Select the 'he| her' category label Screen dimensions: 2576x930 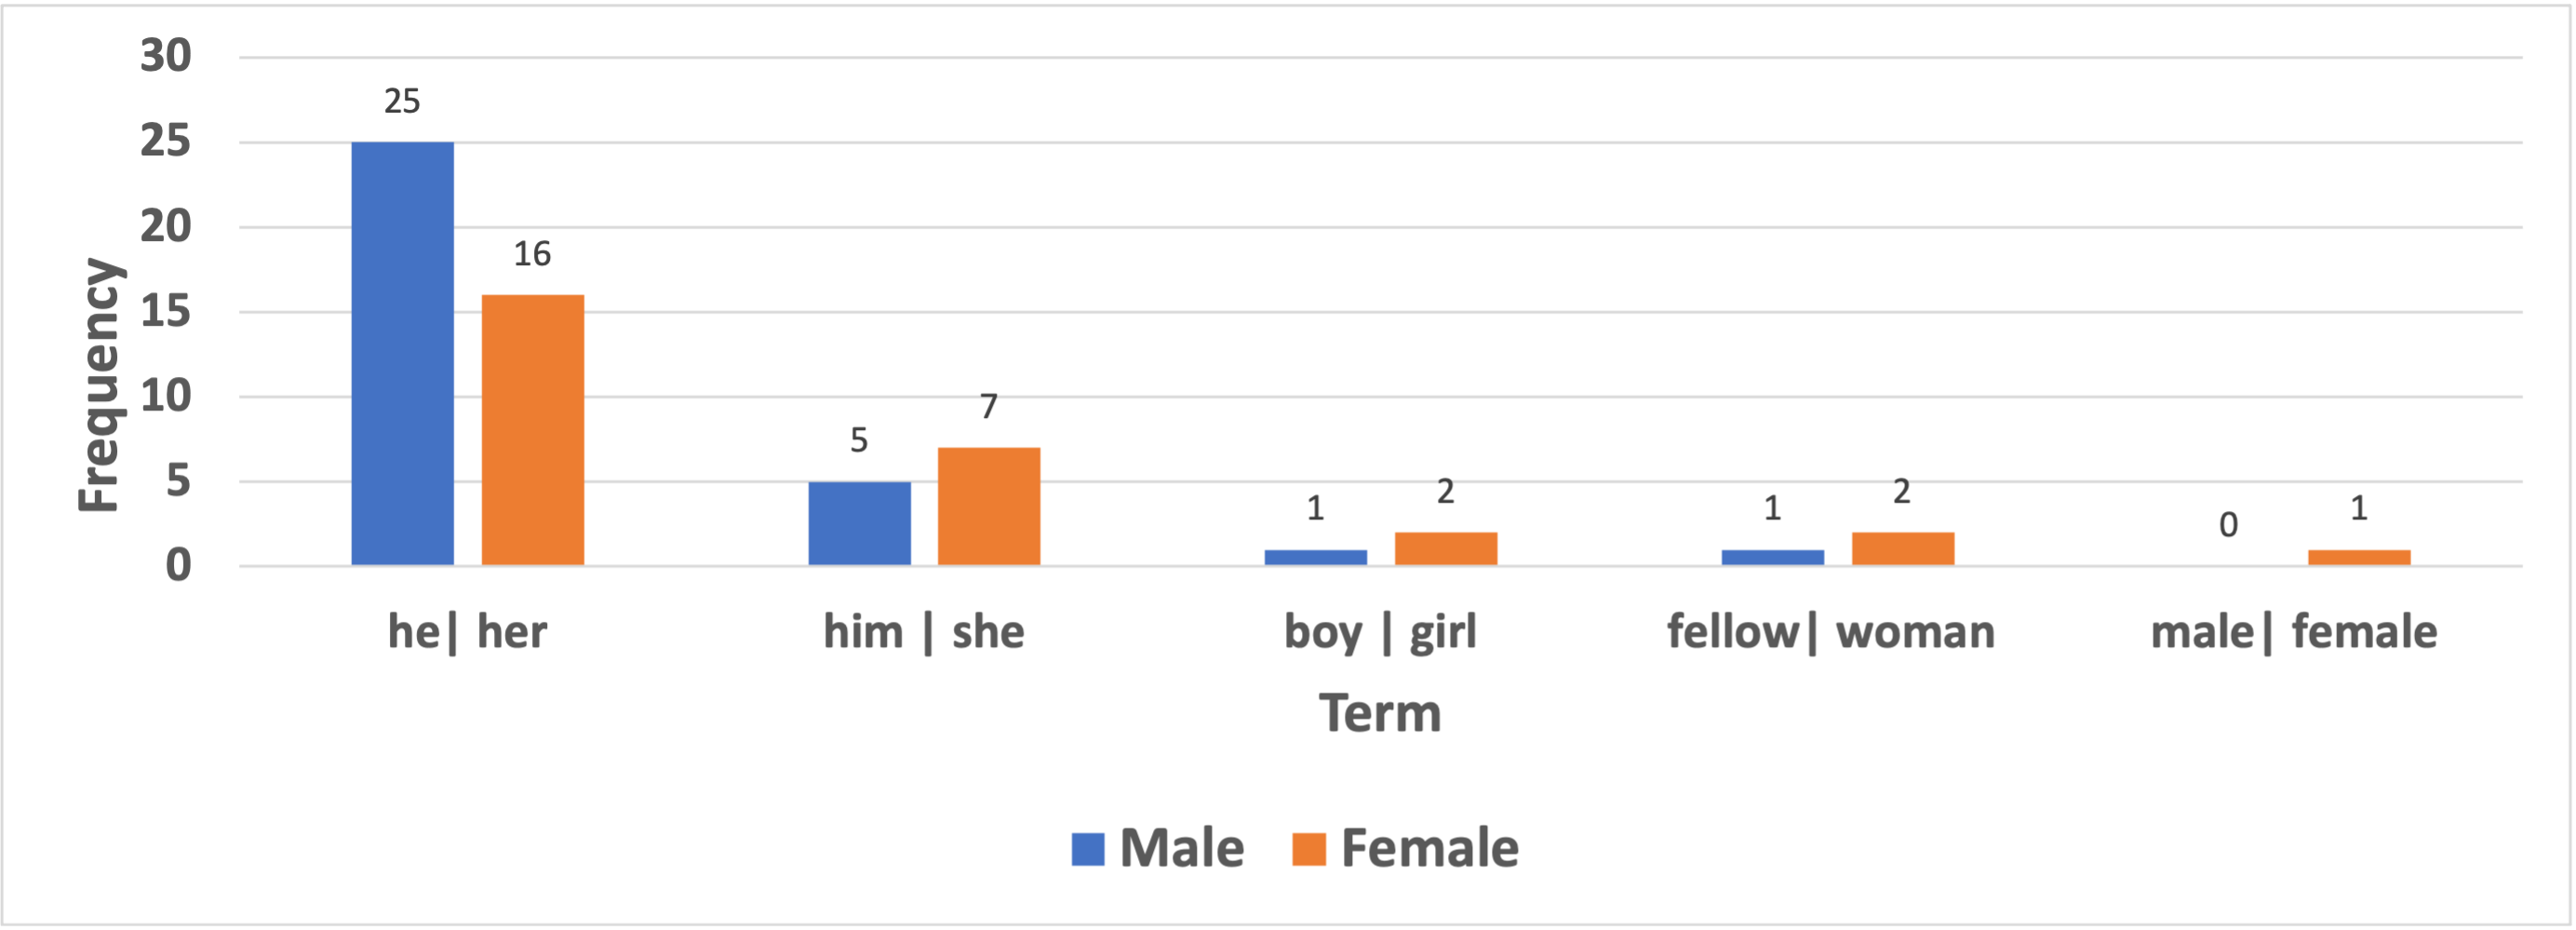point(467,632)
